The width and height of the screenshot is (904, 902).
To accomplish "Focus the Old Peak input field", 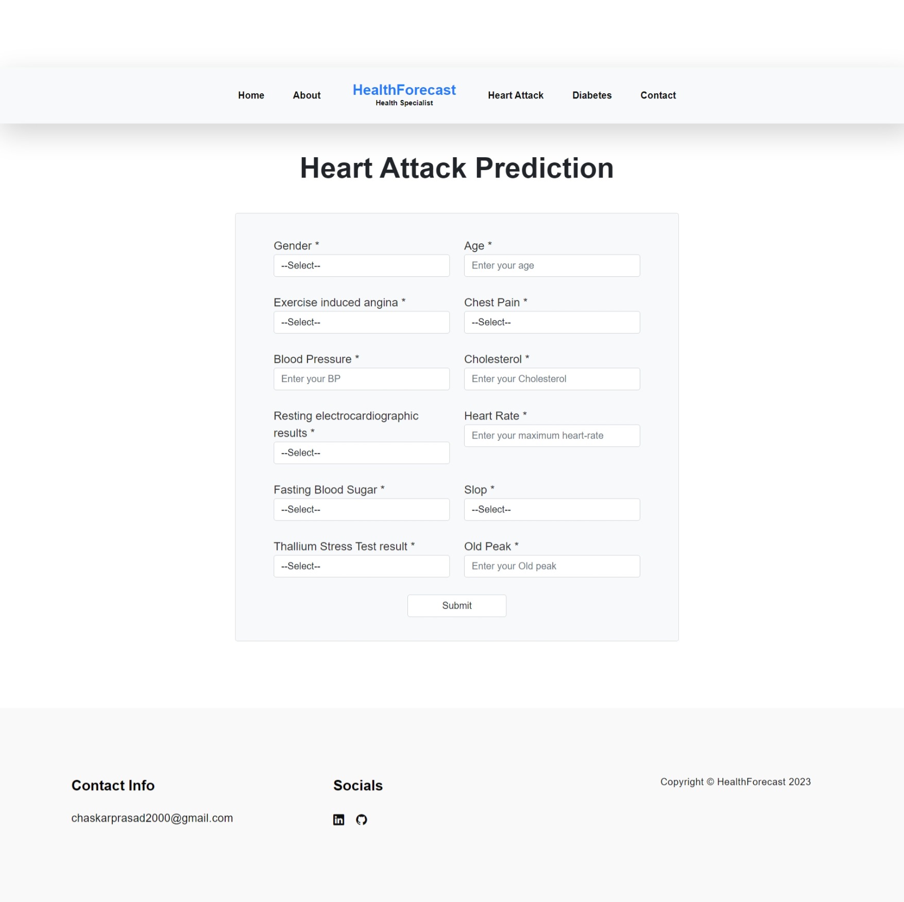I will tap(552, 566).
